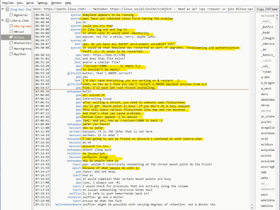Click the ops and total user count button
The image size is (280, 210).
coord(268,9)
